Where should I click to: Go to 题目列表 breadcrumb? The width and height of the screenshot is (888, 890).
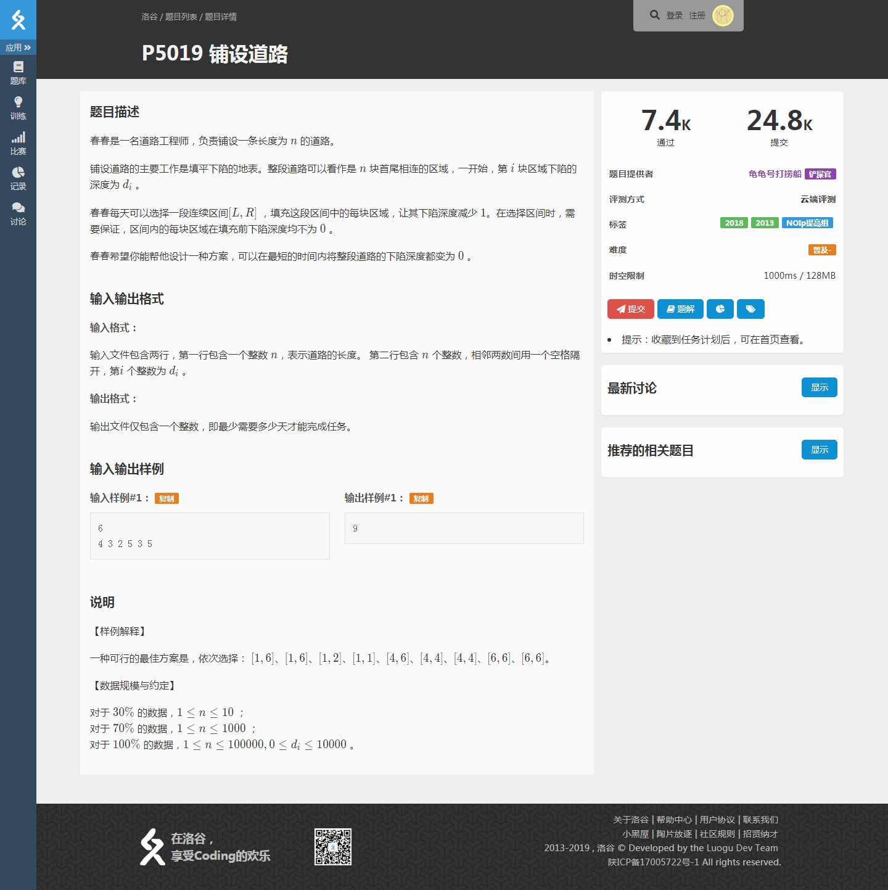tap(181, 17)
